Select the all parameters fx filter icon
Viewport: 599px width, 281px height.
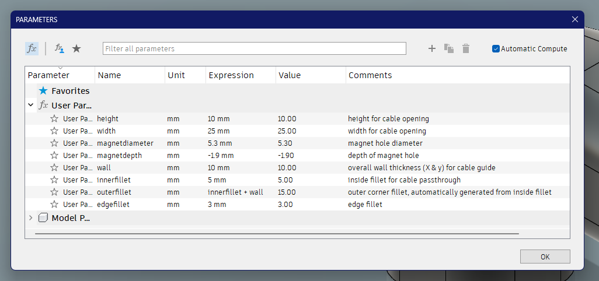pyautogui.click(x=32, y=48)
